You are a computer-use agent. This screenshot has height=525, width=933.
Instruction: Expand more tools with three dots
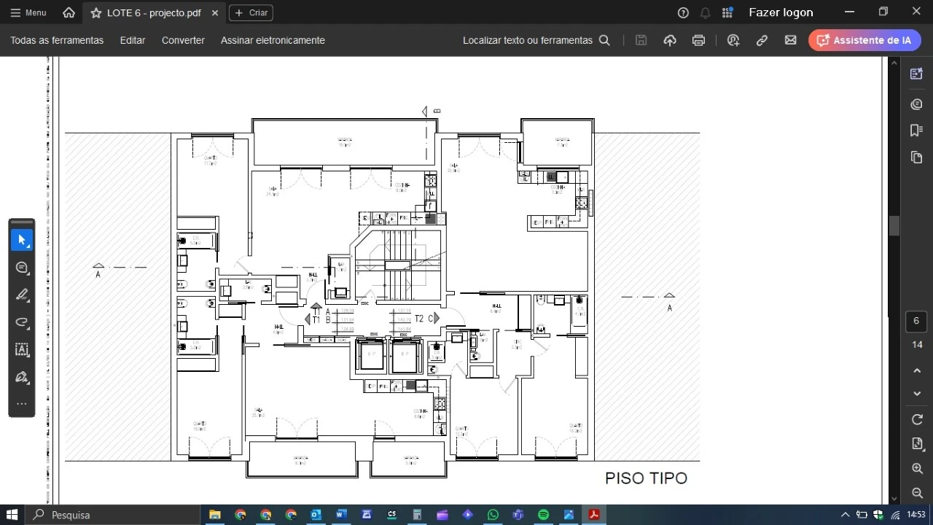[22, 404]
